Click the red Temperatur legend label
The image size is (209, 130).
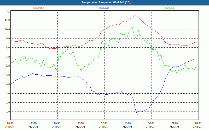tap(38, 8)
